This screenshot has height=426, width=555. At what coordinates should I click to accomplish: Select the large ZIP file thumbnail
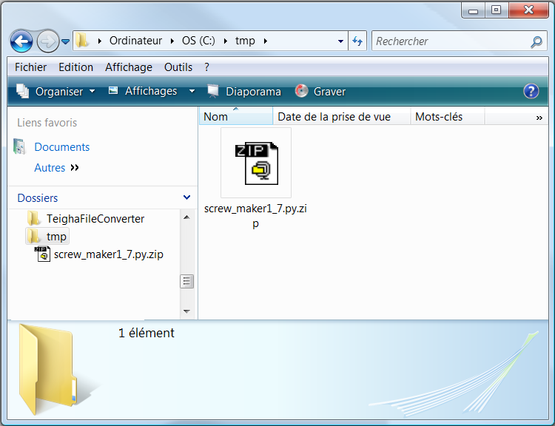256,163
